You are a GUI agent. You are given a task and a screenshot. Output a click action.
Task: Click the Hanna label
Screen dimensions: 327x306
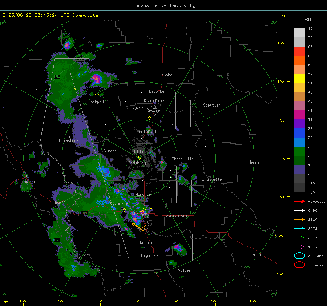point(254,162)
